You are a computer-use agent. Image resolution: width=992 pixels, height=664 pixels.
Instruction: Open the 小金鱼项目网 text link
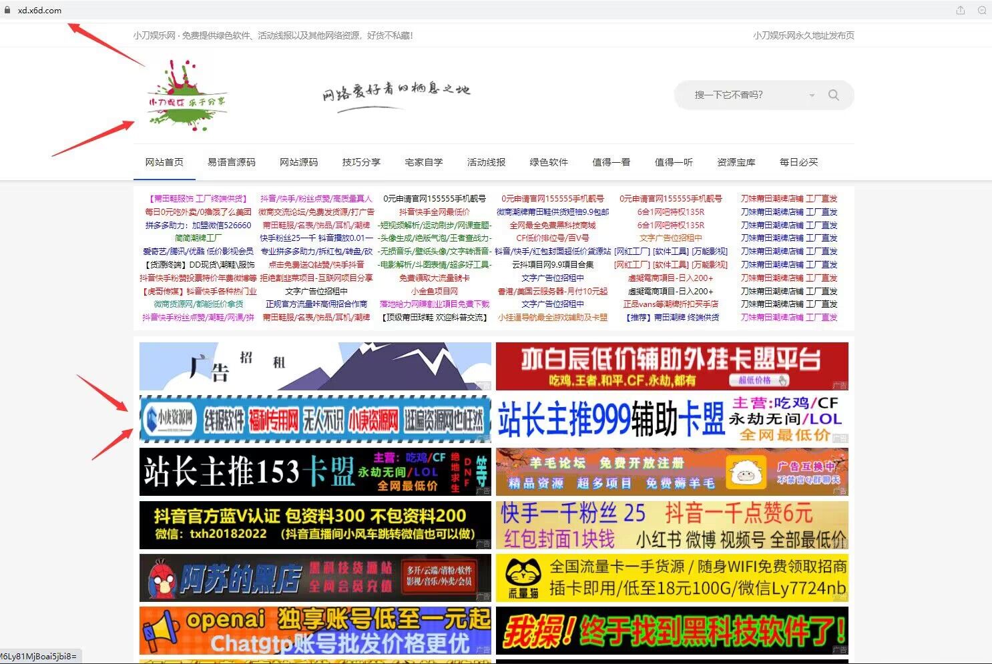coord(434,291)
